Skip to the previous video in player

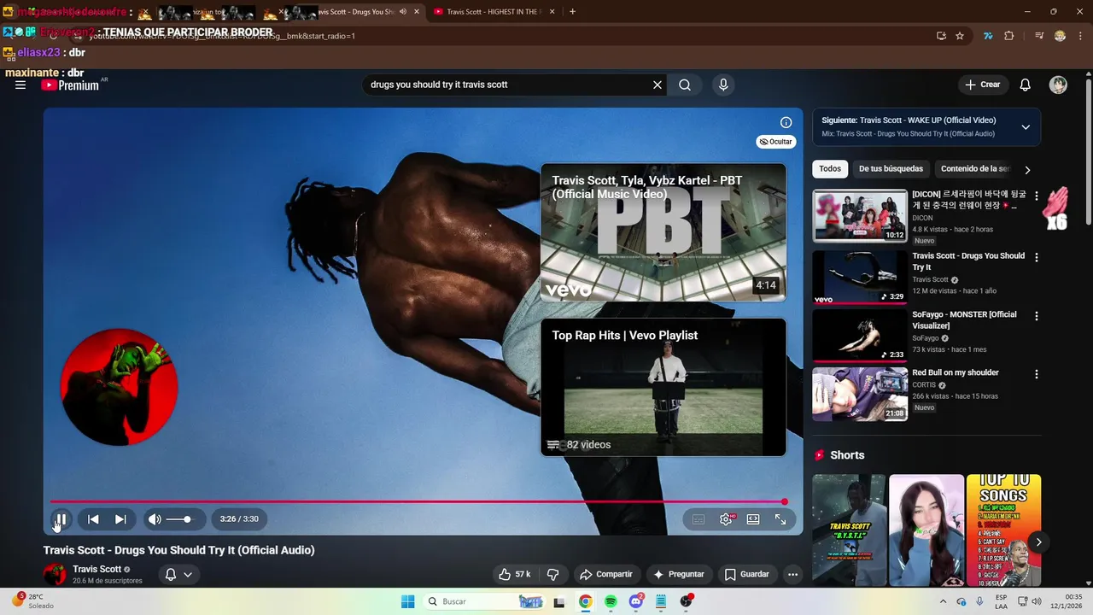pyautogui.click(x=94, y=519)
